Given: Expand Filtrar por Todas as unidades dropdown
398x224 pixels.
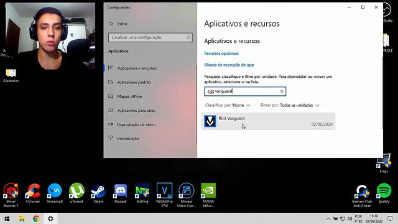Looking at the screenshot, I should pyautogui.click(x=290, y=105).
